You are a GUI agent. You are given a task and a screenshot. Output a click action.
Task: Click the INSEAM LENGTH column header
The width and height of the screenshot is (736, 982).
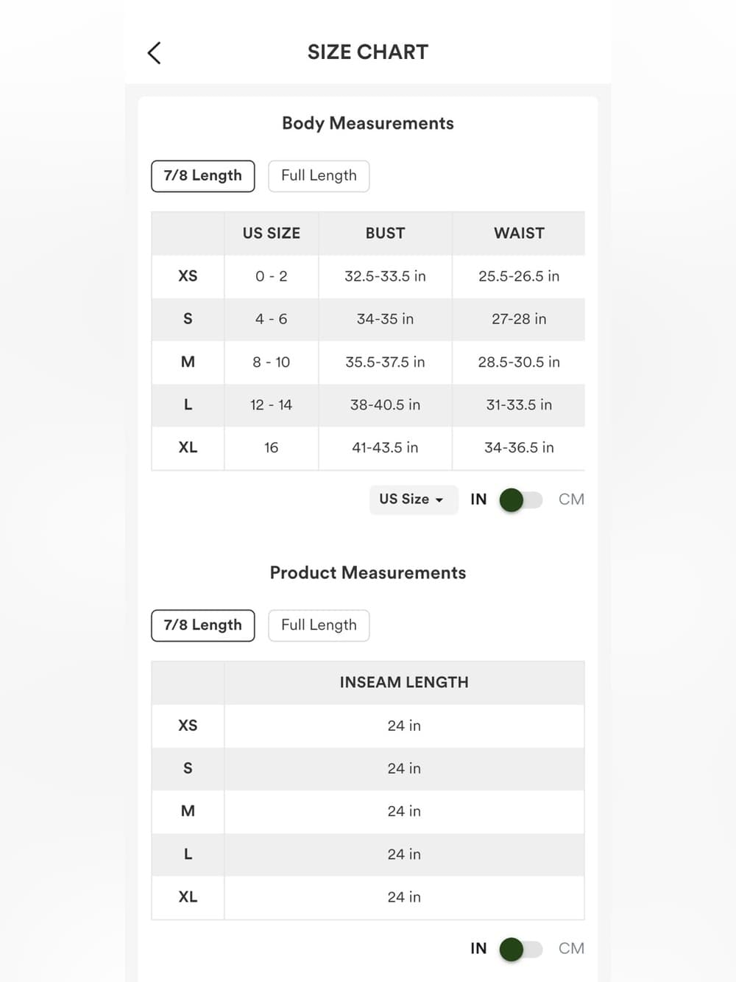pyautogui.click(x=404, y=683)
